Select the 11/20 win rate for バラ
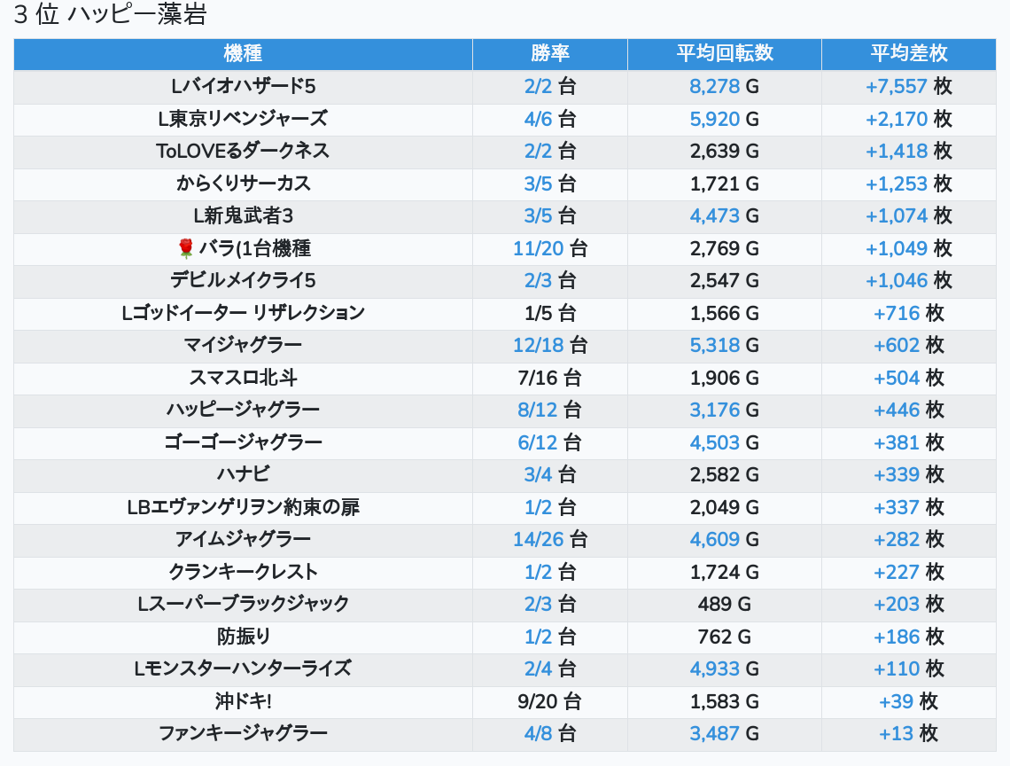1010x766 pixels. point(538,248)
